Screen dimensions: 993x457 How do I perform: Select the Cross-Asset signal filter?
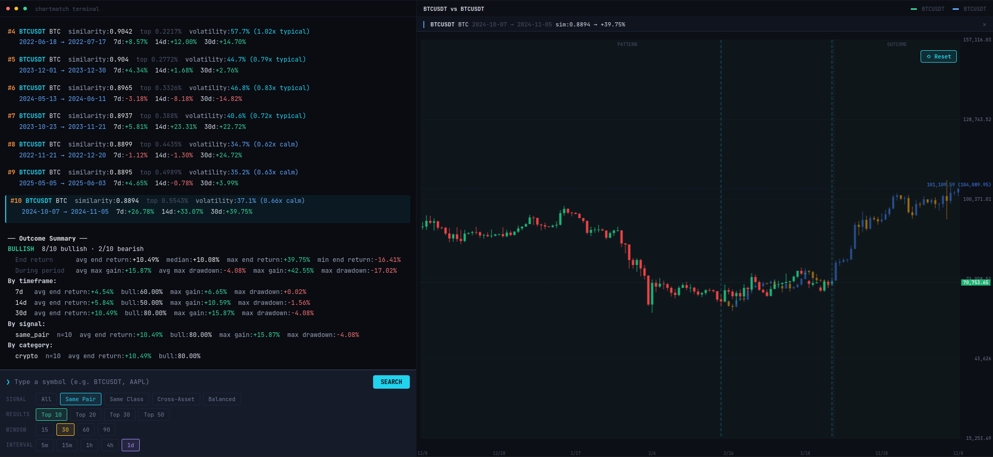pos(176,399)
